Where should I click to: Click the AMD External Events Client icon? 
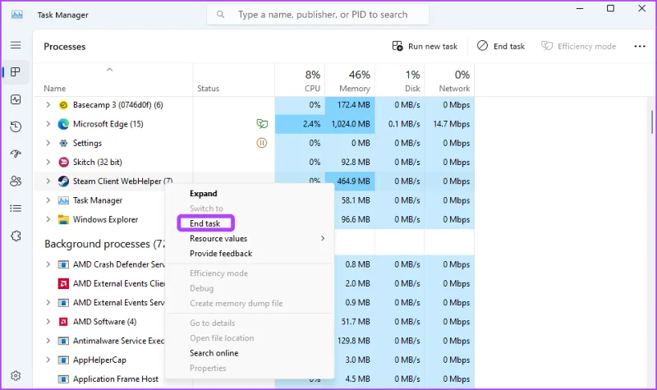(63, 283)
